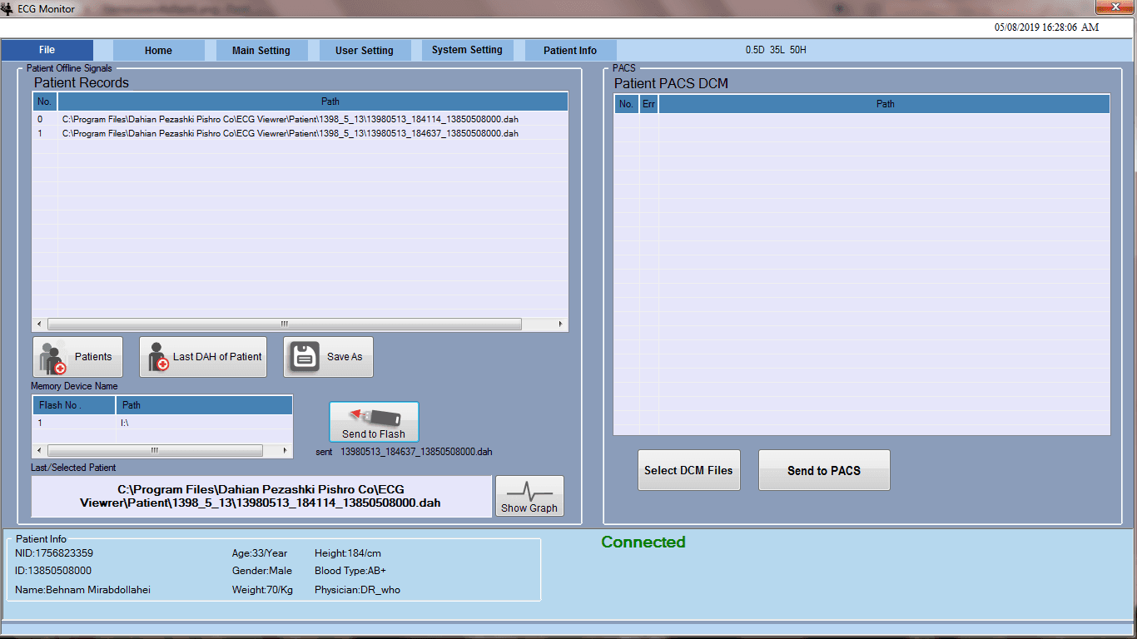Select patient record path ending 184637_13850508000.dah in list
The image size is (1137, 639).
(x=290, y=133)
